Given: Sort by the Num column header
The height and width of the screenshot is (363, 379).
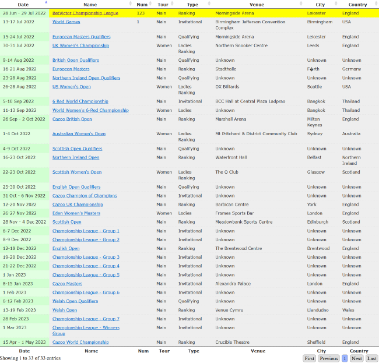Looking at the screenshot, I should pyautogui.click(x=143, y=4).
